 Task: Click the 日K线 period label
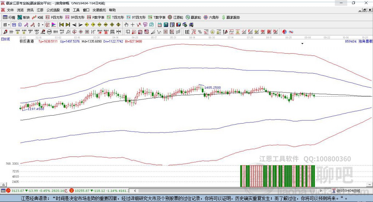(5, 39)
